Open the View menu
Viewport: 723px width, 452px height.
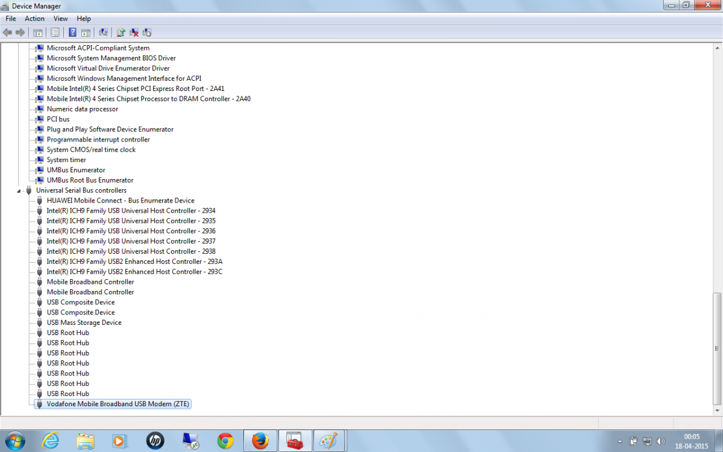click(61, 19)
